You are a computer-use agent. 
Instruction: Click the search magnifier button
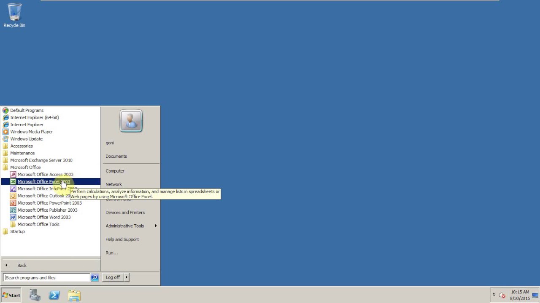[94, 277]
